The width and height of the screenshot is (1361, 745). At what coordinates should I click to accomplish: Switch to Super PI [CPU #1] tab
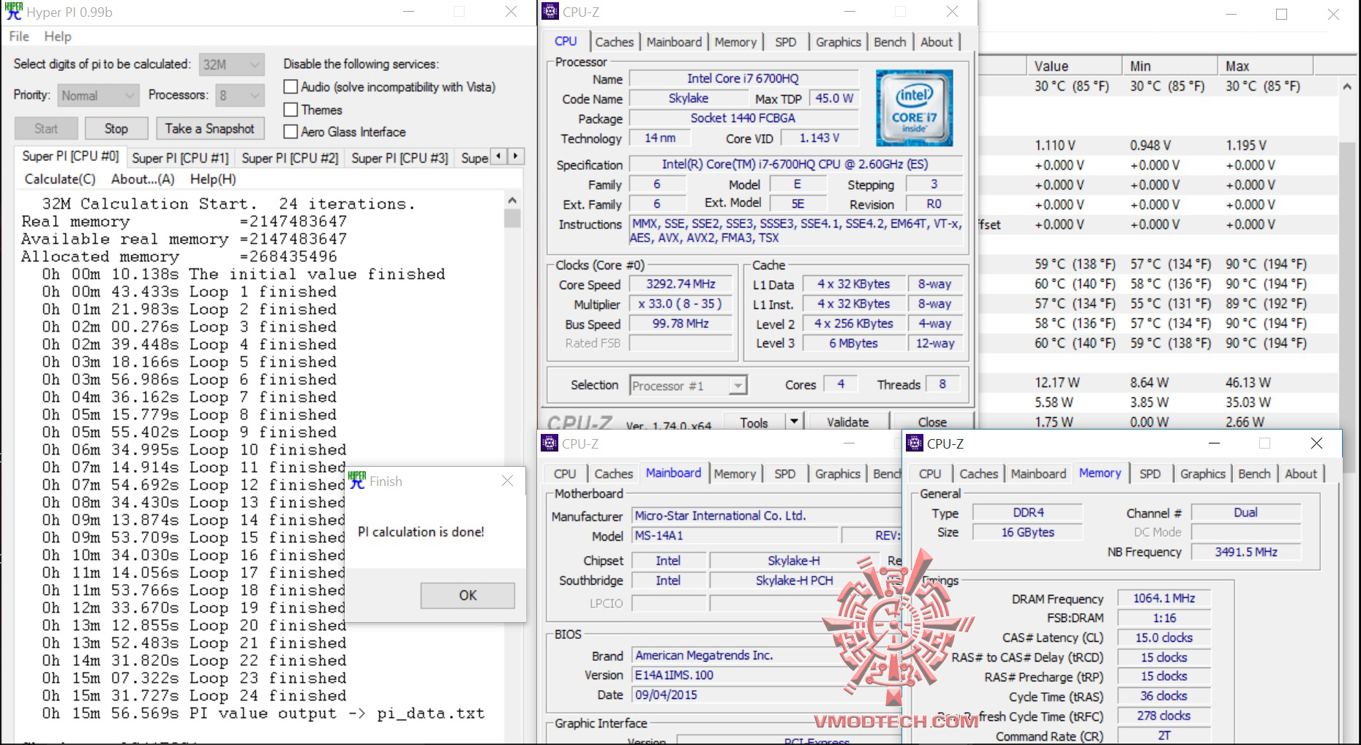pos(180,158)
